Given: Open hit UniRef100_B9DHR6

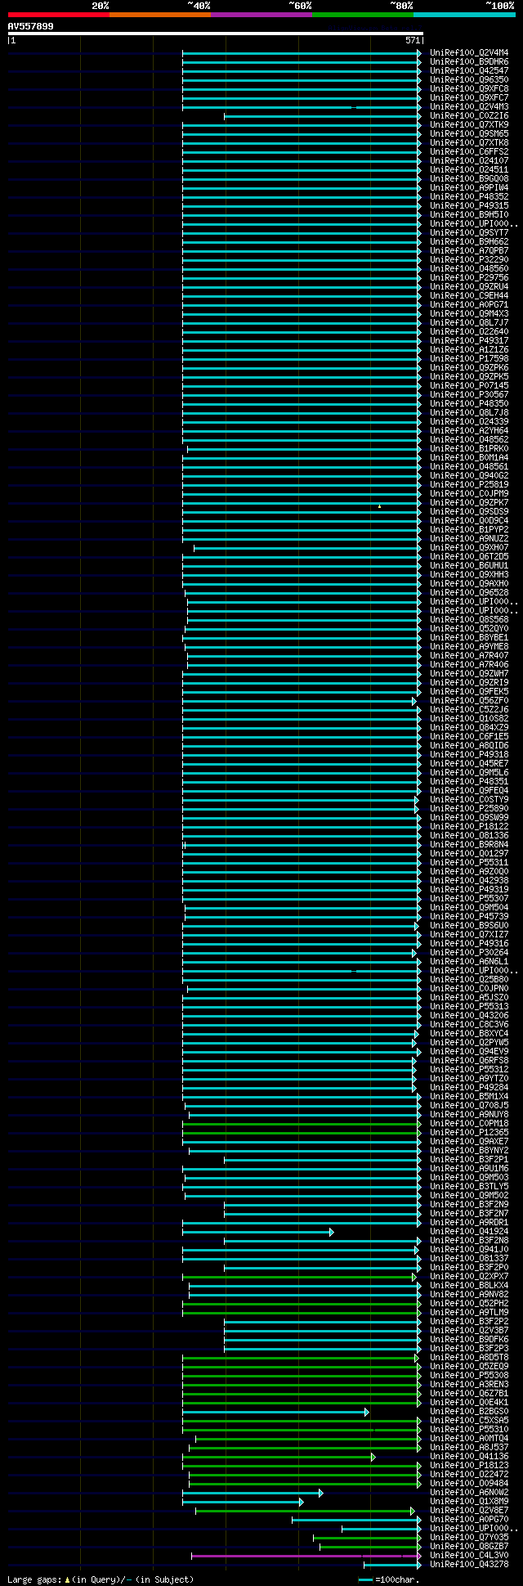Looking at the screenshot, I should point(469,61).
